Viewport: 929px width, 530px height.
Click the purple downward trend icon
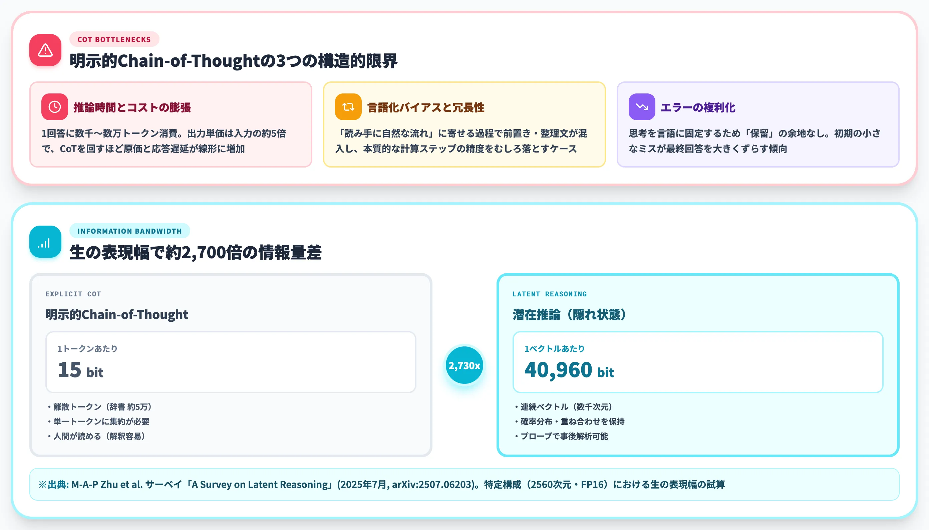[642, 107]
